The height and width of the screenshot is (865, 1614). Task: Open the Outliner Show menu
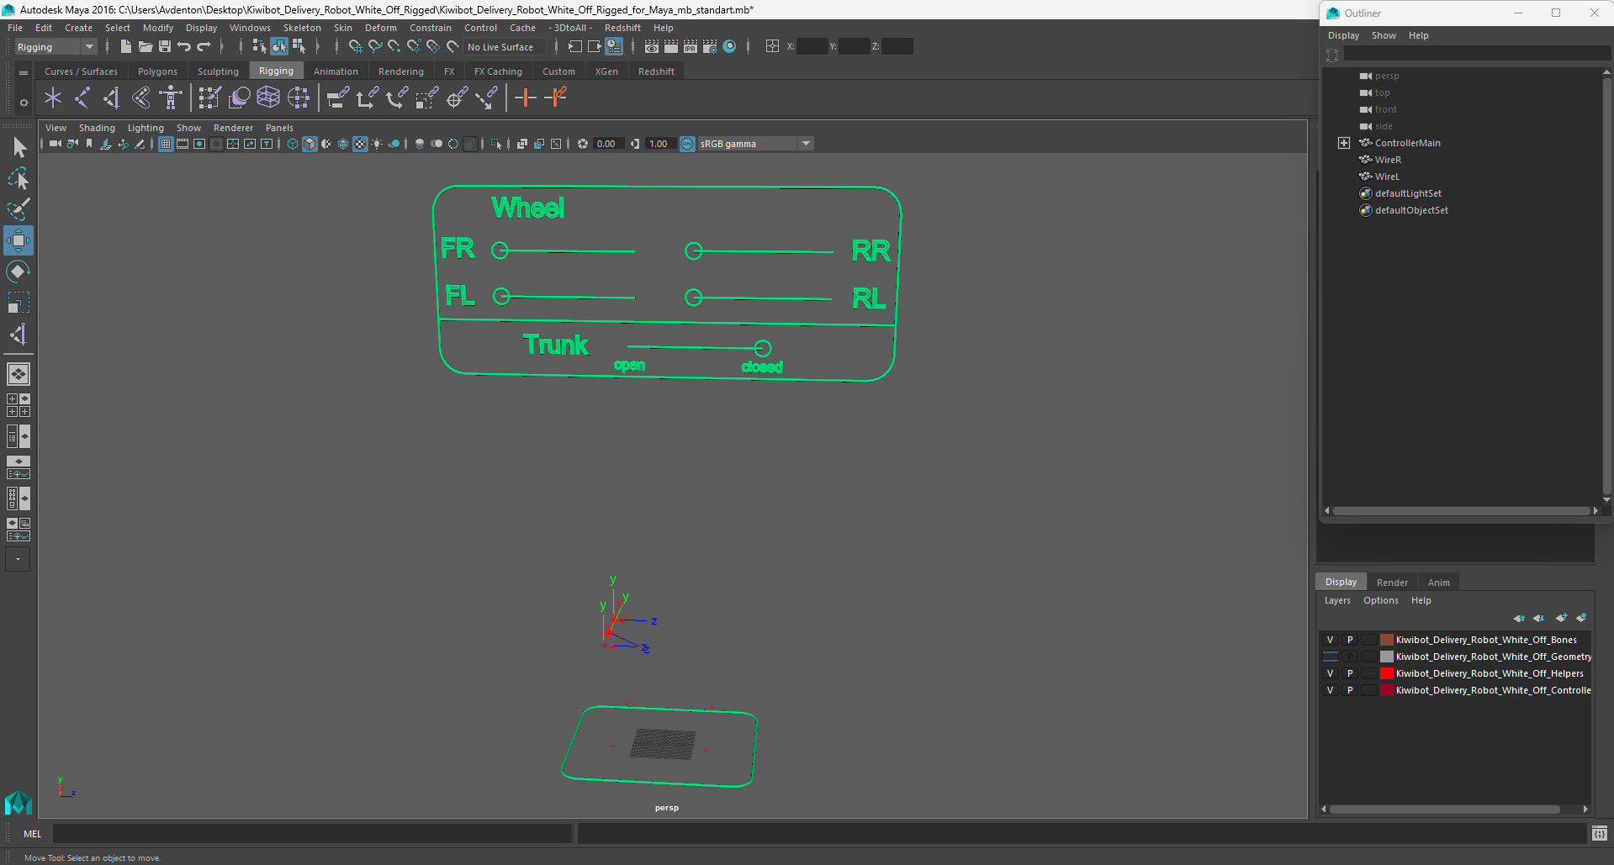[x=1384, y=35]
